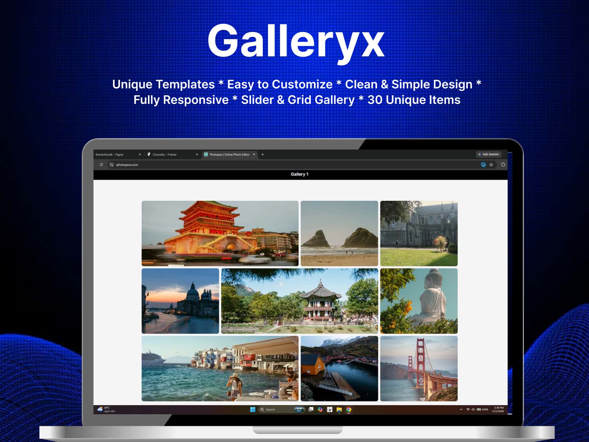Open the red Chinese pagoda photo

(220, 234)
